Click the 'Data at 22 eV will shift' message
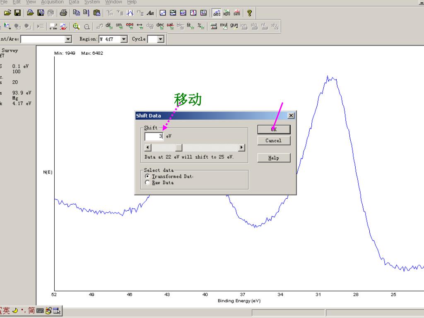 189,157
